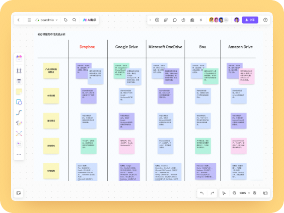Collapse the top-right toolbar with the chevron
This screenshot has width=284, height=213.
click(150, 20)
